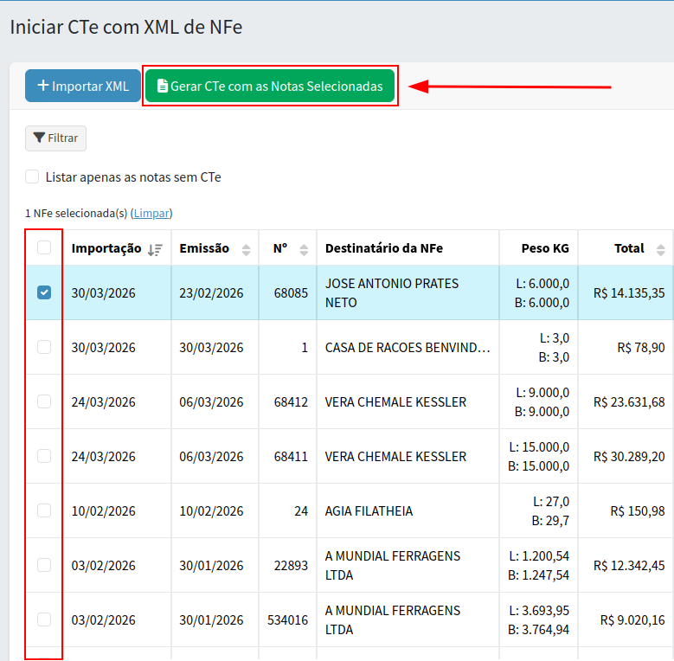Tick checkbox for NFe 22893 A MUNDIAL FERRAGENS
Image resolution: width=674 pixels, height=661 pixels.
pos(44,565)
